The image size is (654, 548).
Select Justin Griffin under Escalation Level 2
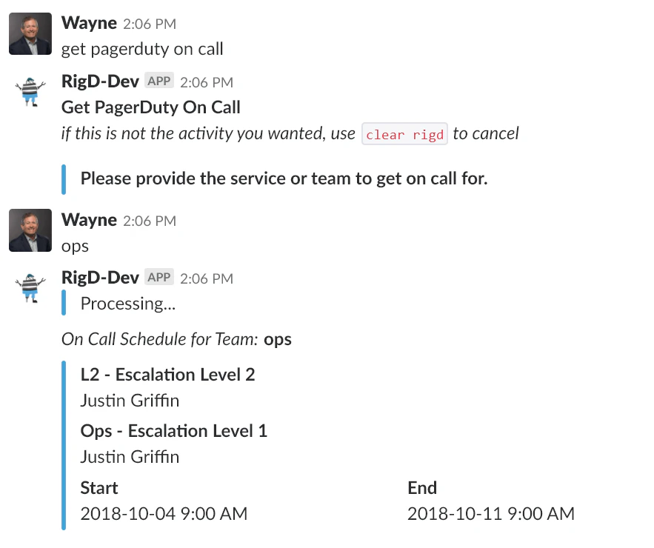[130, 400]
